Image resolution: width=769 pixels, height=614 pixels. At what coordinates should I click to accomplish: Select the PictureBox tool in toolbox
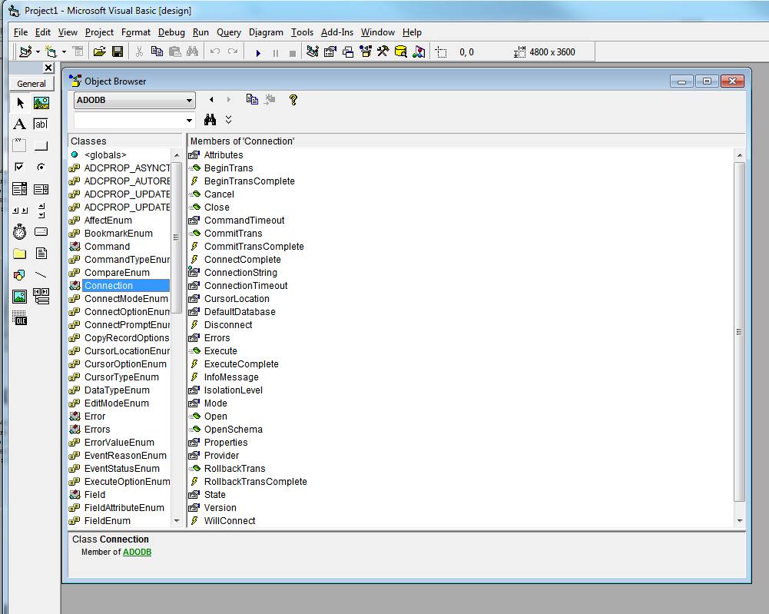pos(41,103)
